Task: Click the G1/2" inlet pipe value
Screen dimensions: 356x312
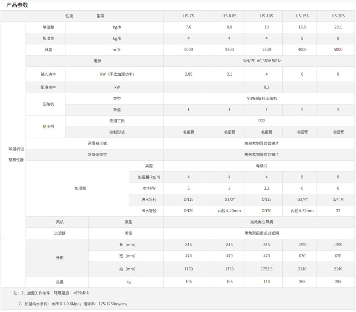Action: click(x=229, y=200)
